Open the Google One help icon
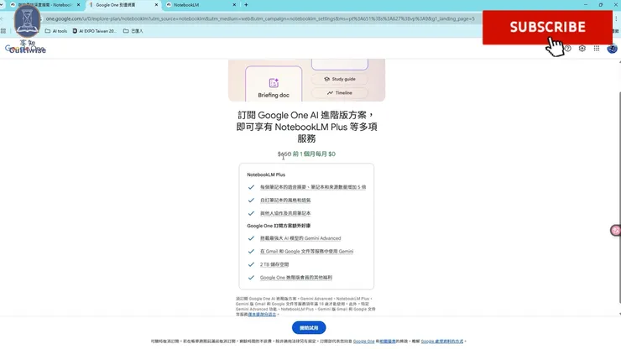The width and height of the screenshot is (621, 349). (568, 49)
